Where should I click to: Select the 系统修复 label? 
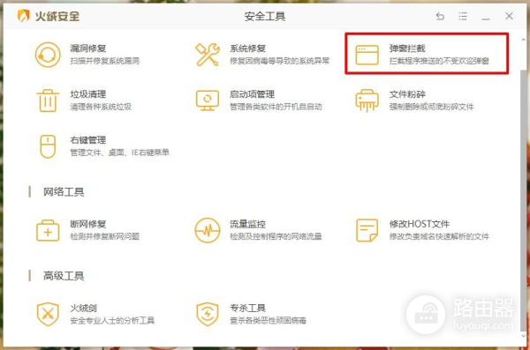pos(247,48)
